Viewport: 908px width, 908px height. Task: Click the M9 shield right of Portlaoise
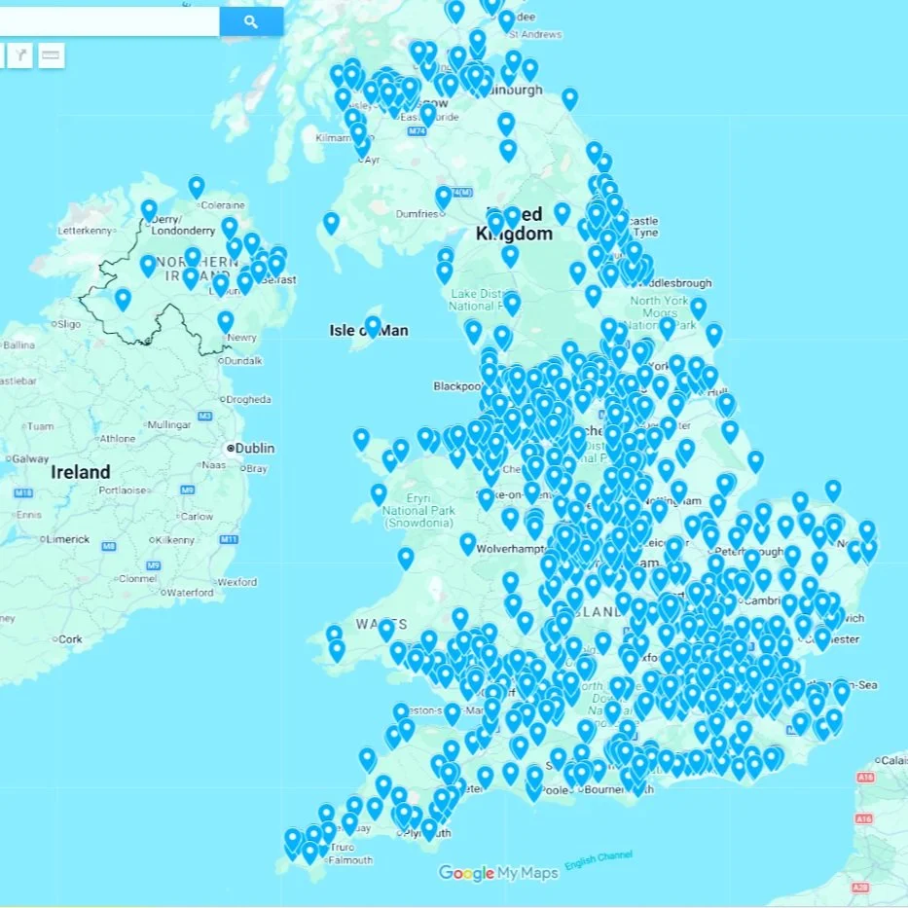point(187,490)
